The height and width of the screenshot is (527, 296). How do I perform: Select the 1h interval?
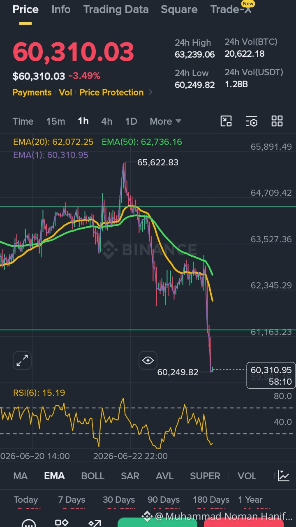point(83,121)
